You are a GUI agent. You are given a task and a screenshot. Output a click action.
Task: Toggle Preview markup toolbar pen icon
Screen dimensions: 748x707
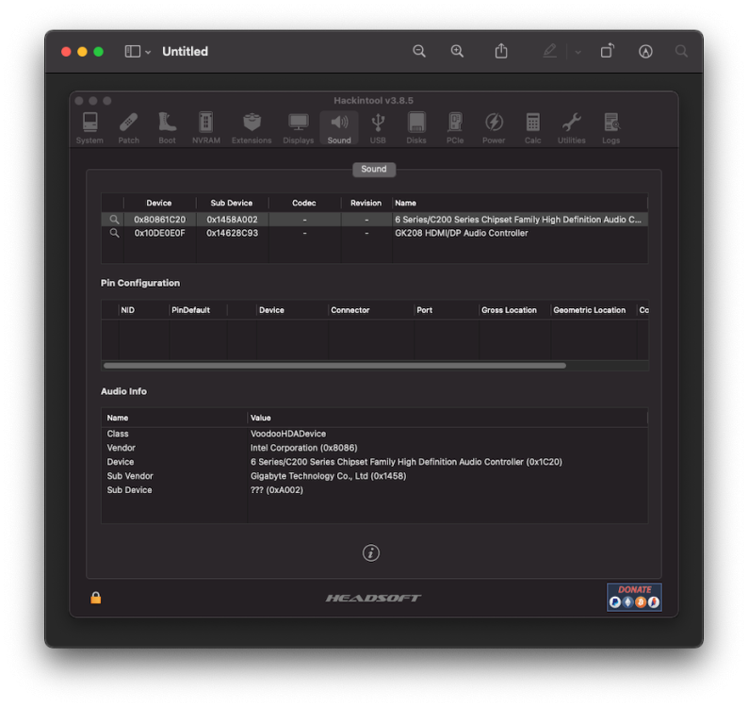550,51
